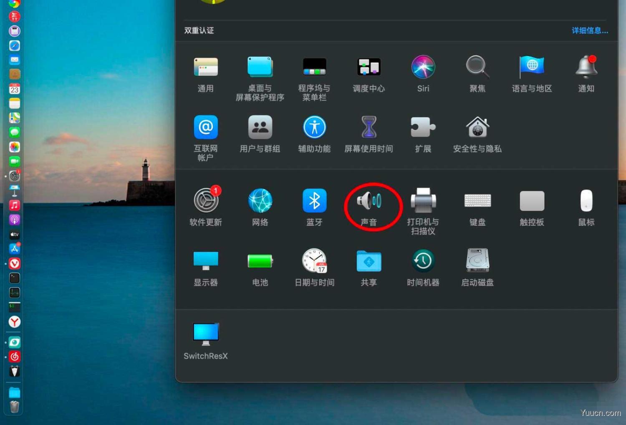Open App Store from the Dock
This screenshot has width=626, height=425.
[x=15, y=249]
